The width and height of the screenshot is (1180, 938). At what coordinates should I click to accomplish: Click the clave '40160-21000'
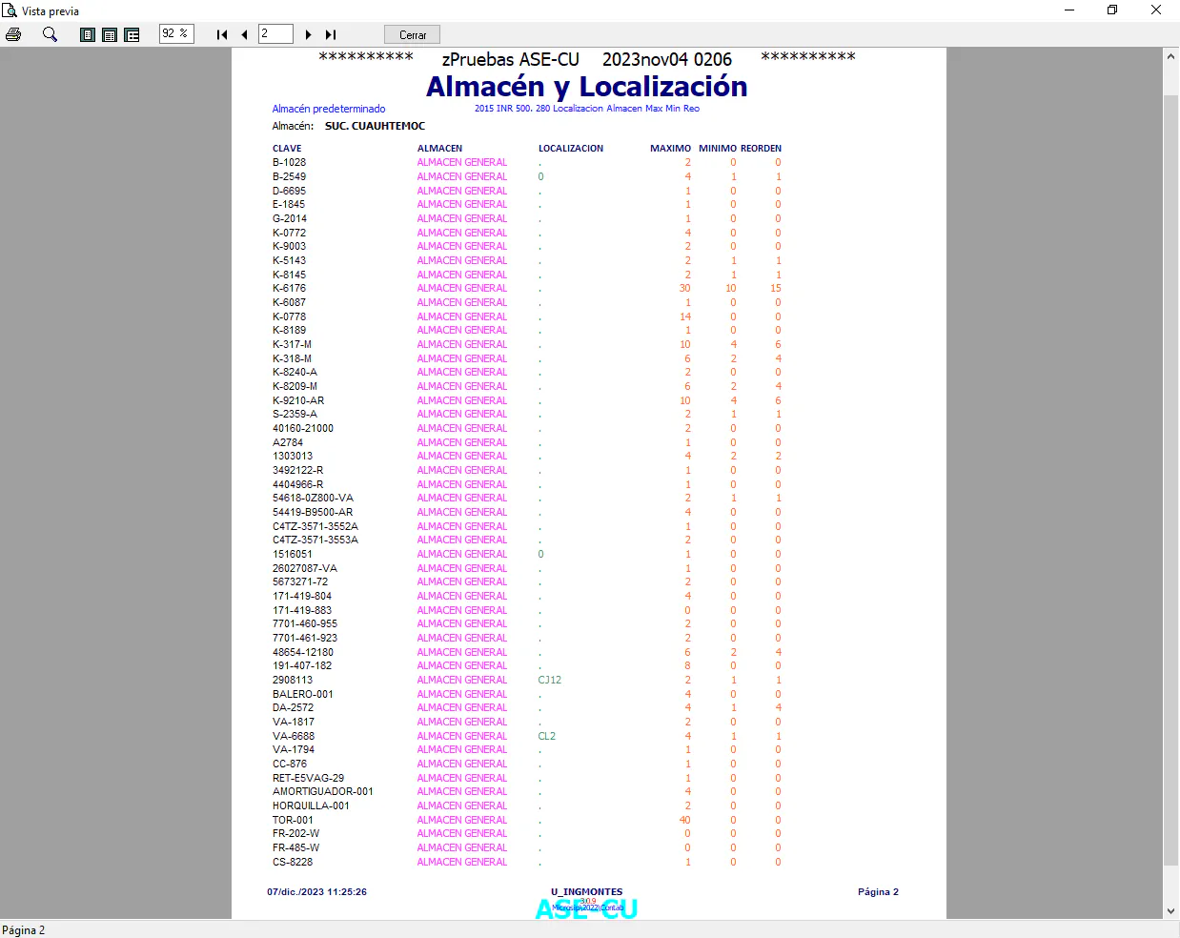tap(303, 428)
